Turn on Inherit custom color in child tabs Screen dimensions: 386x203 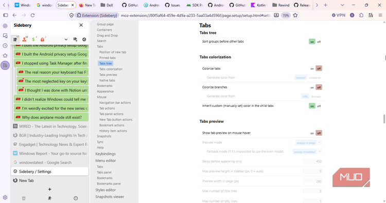pos(312,106)
